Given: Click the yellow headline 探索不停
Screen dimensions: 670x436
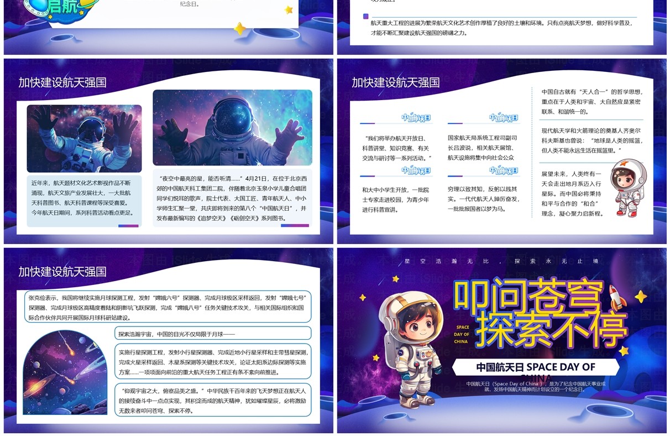Looking at the screenshot, I should [x=551, y=330].
